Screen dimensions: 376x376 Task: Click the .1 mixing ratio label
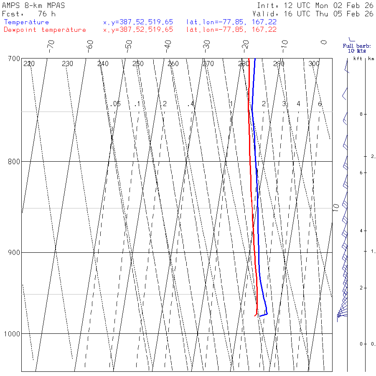tap(137, 104)
